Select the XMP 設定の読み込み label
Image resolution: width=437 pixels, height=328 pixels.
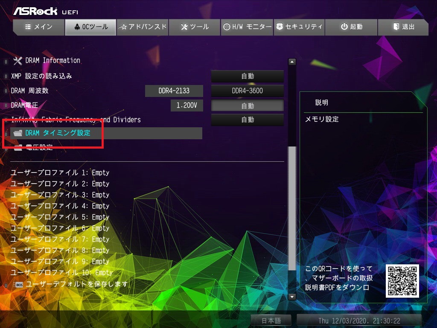coord(41,76)
